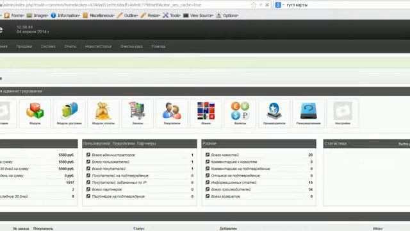
Task: Click the Resize ruler icon
Action: click(143, 15)
